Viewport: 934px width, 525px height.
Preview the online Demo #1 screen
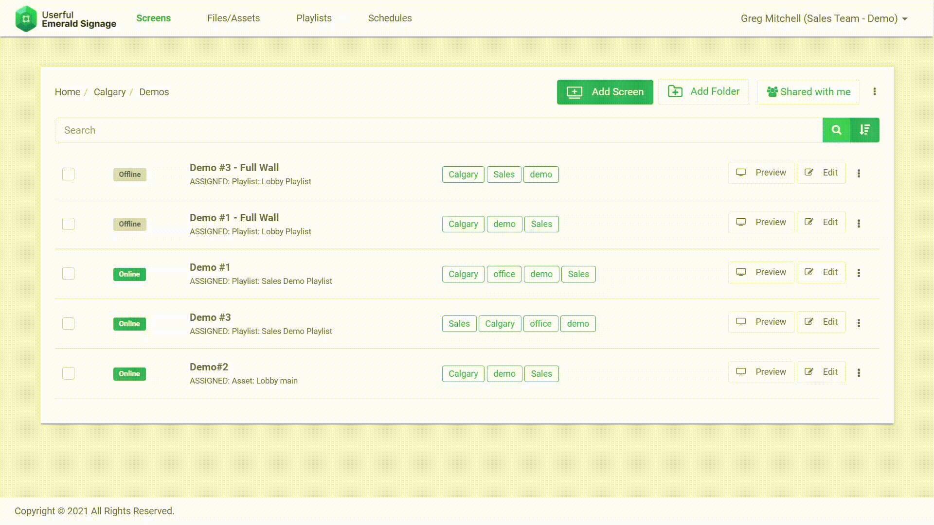click(761, 272)
